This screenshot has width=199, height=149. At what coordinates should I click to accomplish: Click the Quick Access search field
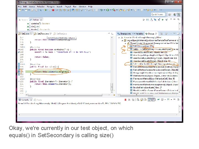158,14
